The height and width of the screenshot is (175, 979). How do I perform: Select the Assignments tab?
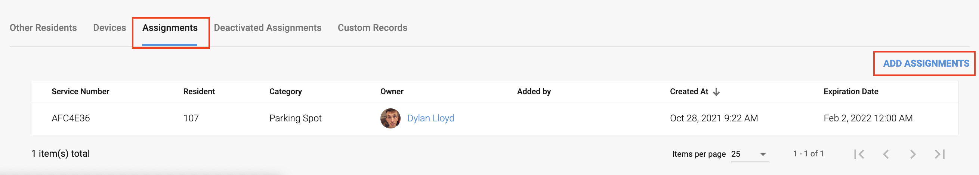click(170, 28)
